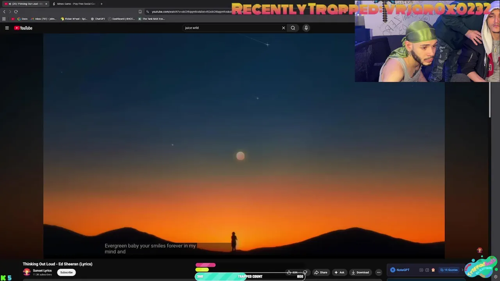
Task: Open the YouTube hamburger guide menu
Action: pos(7,28)
